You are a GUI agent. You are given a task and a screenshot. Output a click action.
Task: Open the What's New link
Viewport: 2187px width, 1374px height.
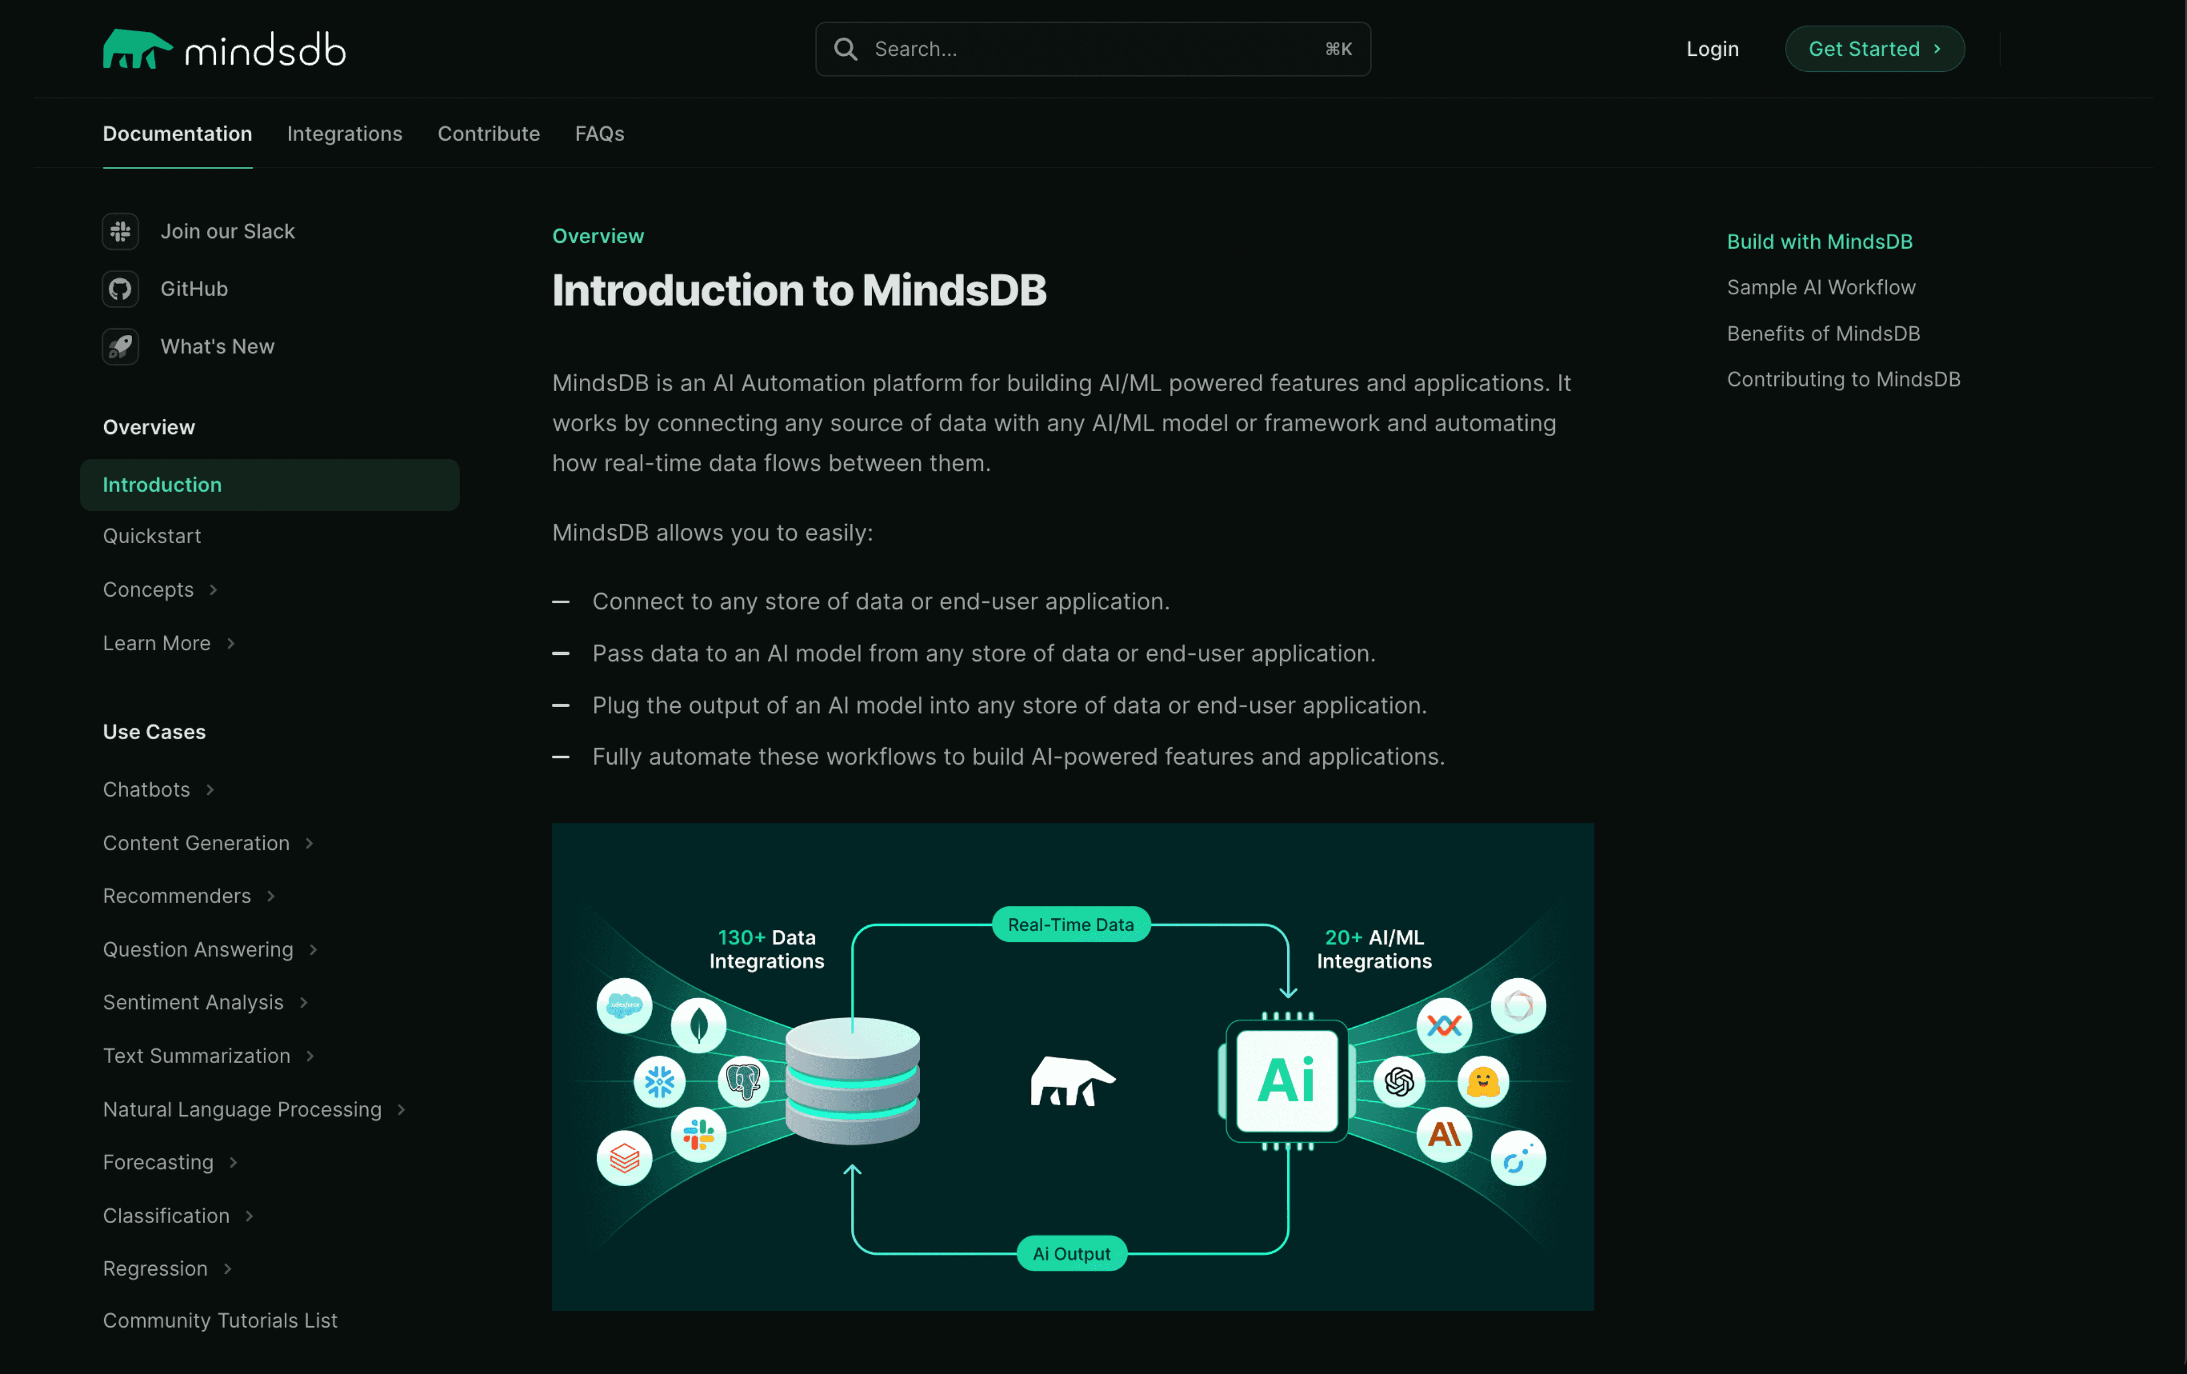point(217,346)
